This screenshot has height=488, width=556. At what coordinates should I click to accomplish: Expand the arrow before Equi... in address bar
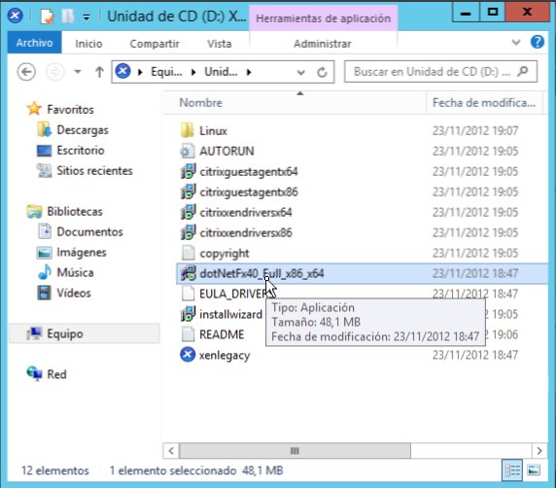tap(140, 72)
